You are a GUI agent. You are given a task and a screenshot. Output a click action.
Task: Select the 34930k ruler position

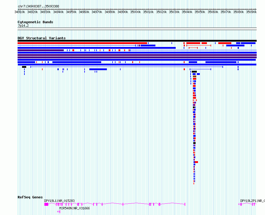pyautogui.click(x=45, y=12)
